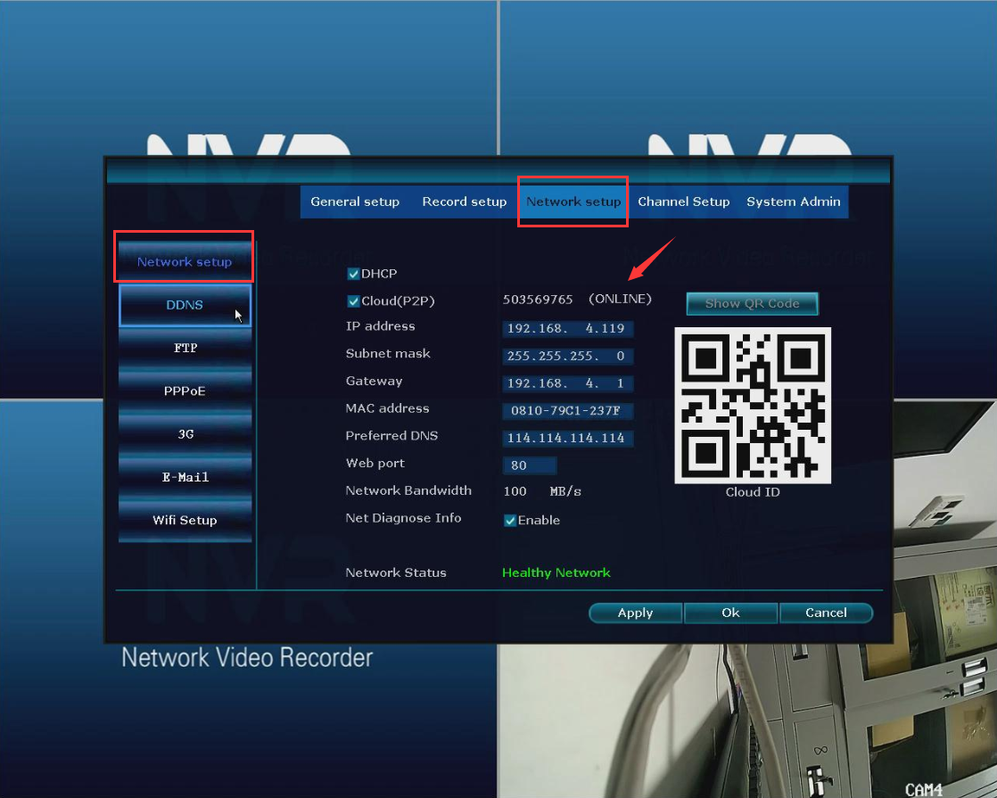Toggle the Net Diagnose Info Enable checkbox
This screenshot has height=798, width=997.
pos(510,521)
